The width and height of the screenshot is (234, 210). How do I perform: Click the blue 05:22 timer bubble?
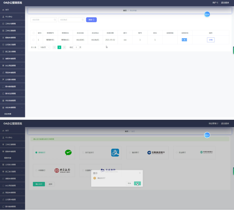click(207, 135)
